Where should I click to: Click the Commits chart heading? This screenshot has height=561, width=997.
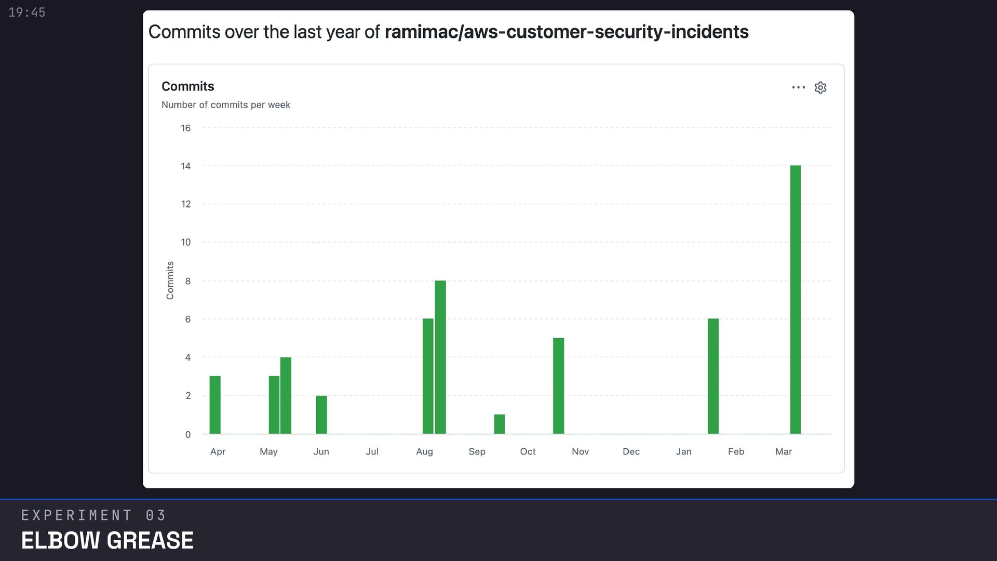pos(187,86)
